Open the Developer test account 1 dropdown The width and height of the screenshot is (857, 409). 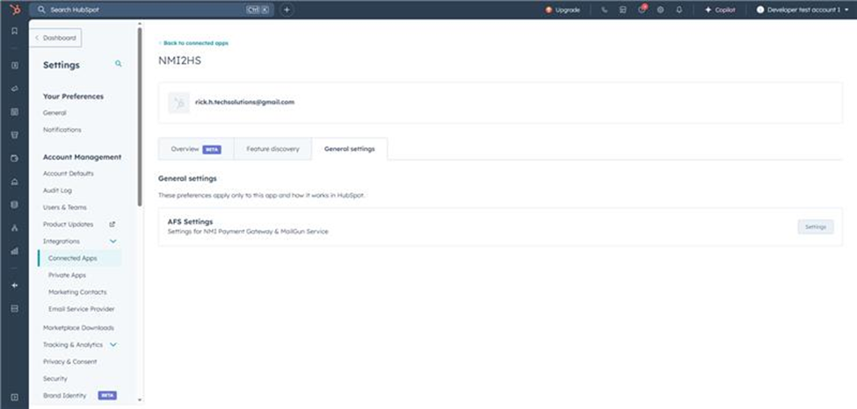click(802, 10)
